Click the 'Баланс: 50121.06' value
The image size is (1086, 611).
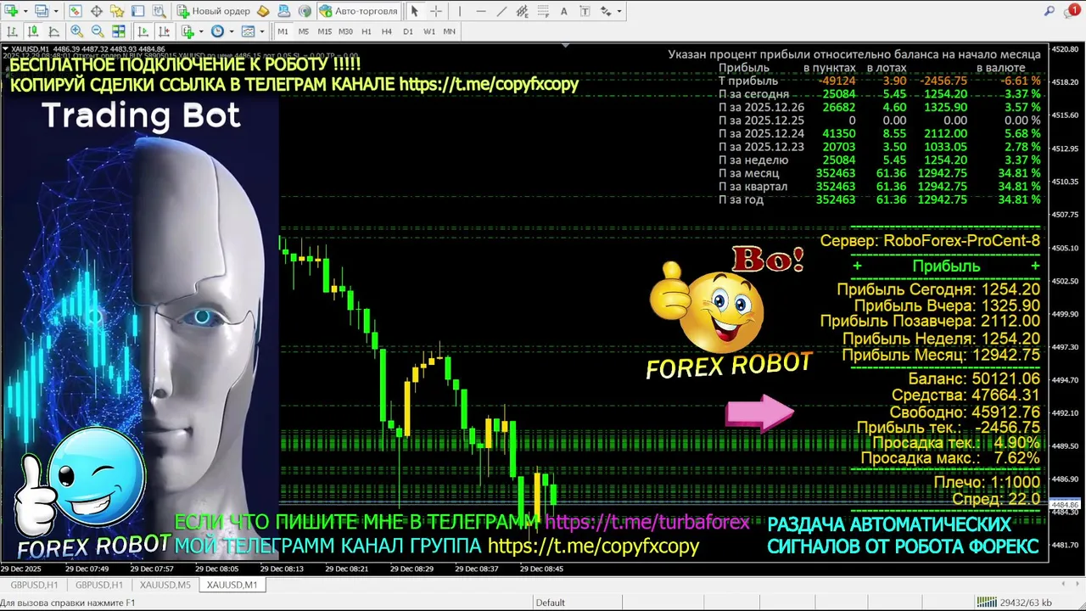click(x=974, y=378)
